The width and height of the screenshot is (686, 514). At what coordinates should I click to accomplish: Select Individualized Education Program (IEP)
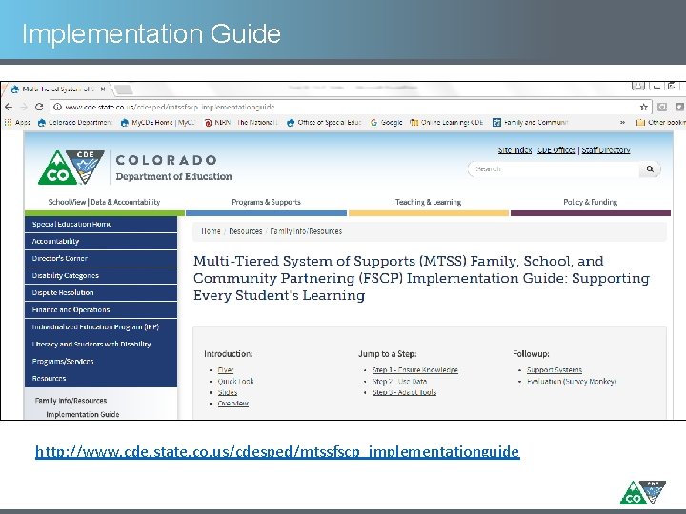[x=101, y=326]
